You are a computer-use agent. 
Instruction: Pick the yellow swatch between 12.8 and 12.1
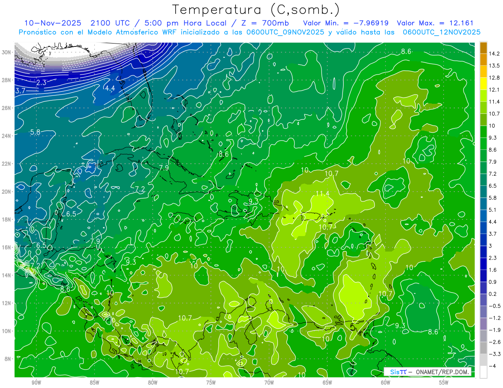tap(483, 84)
